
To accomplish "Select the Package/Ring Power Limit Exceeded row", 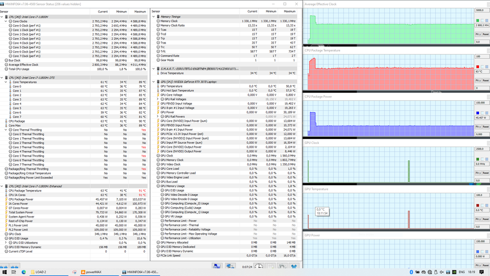I will click(x=75, y=178).
